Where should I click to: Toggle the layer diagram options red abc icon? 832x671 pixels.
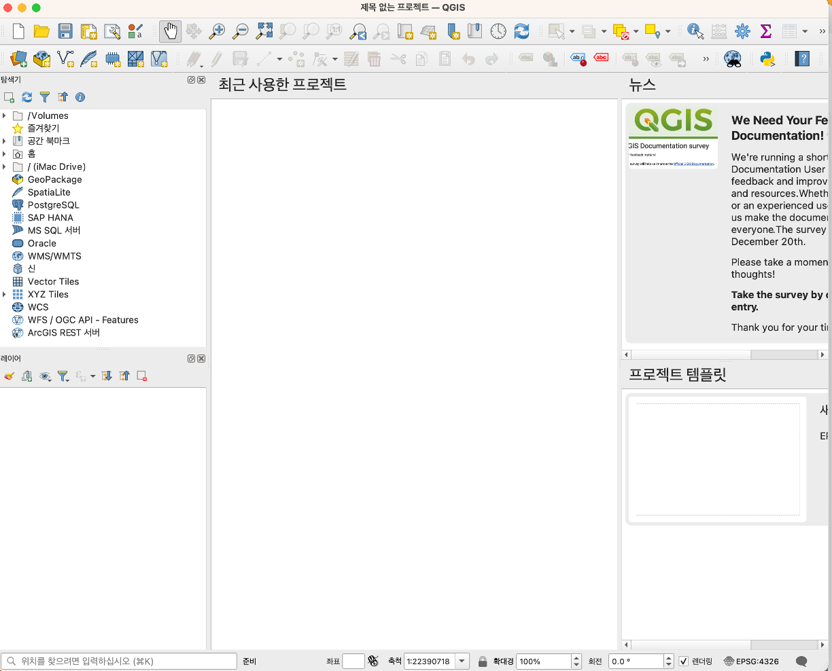pyautogui.click(x=602, y=58)
